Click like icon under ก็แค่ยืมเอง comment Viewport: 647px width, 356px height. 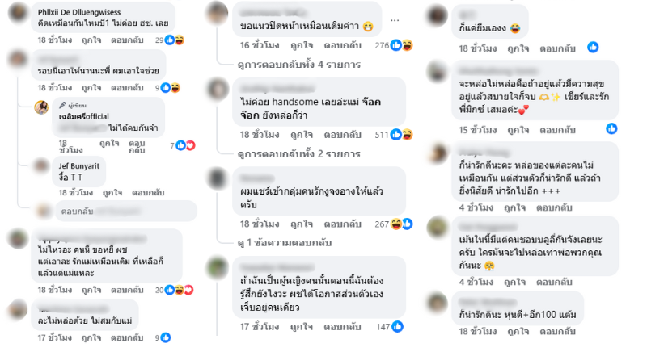(x=593, y=47)
